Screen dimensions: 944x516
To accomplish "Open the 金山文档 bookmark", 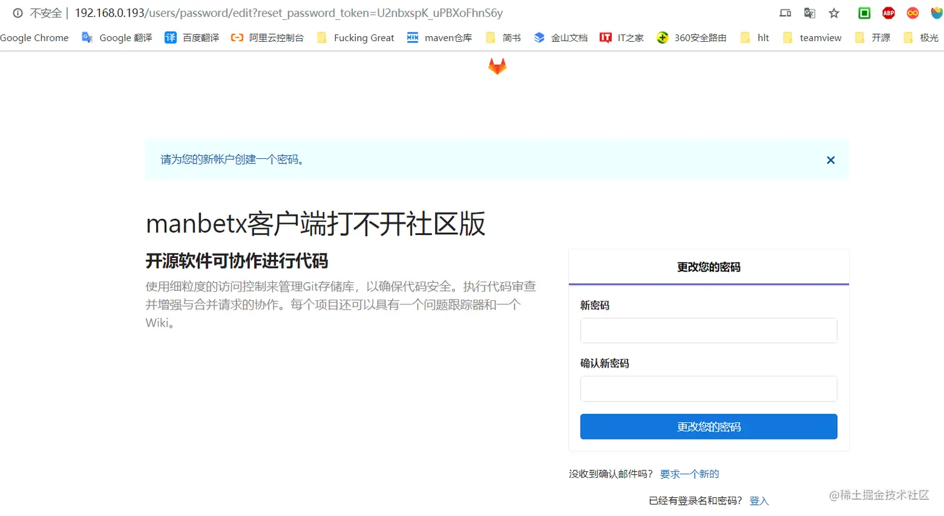I will [561, 38].
